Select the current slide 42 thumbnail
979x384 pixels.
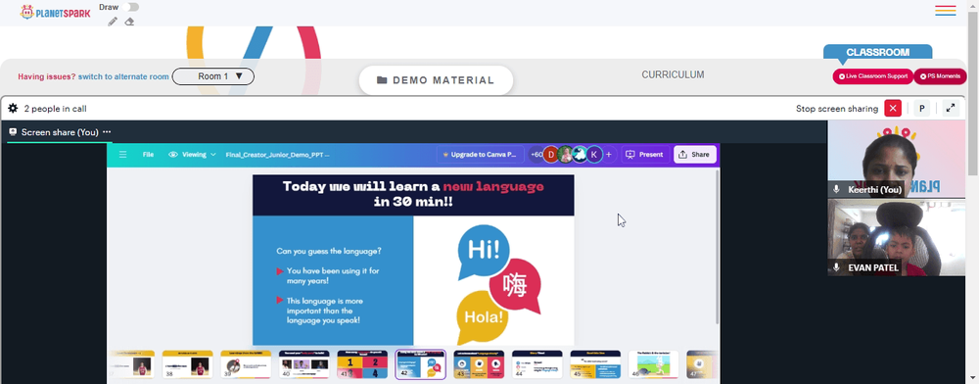(421, 364)
